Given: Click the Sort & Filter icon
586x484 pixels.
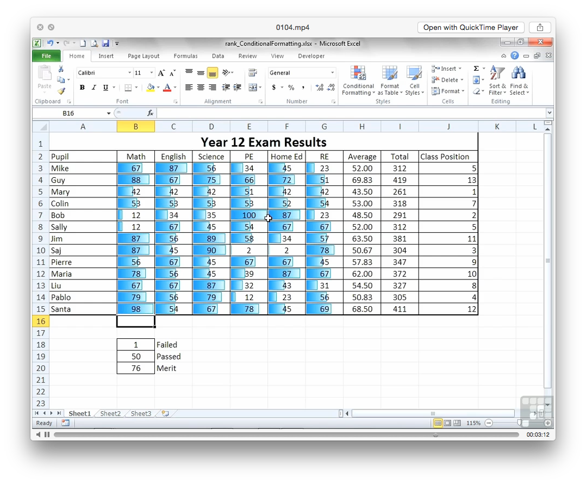Looking at the screenshot, I should [497, 80].
